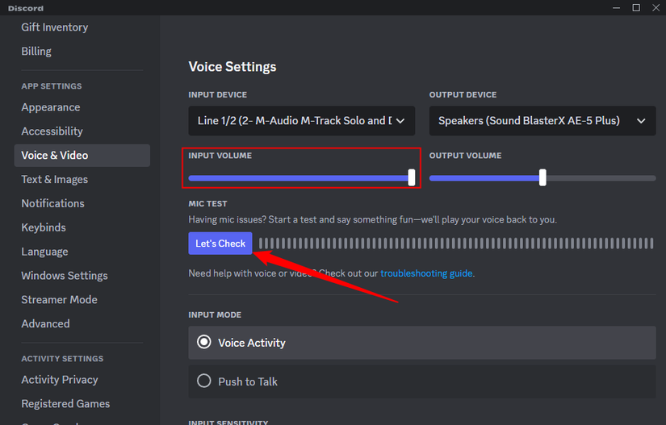This screenshot has width=666, height=425.
Task: Click the Output Device chevron arrow
Action: [x=641, y=121]
